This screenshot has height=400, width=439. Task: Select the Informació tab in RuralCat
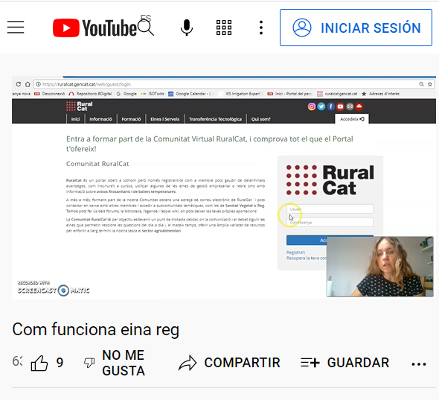click(x=100, y=119)
